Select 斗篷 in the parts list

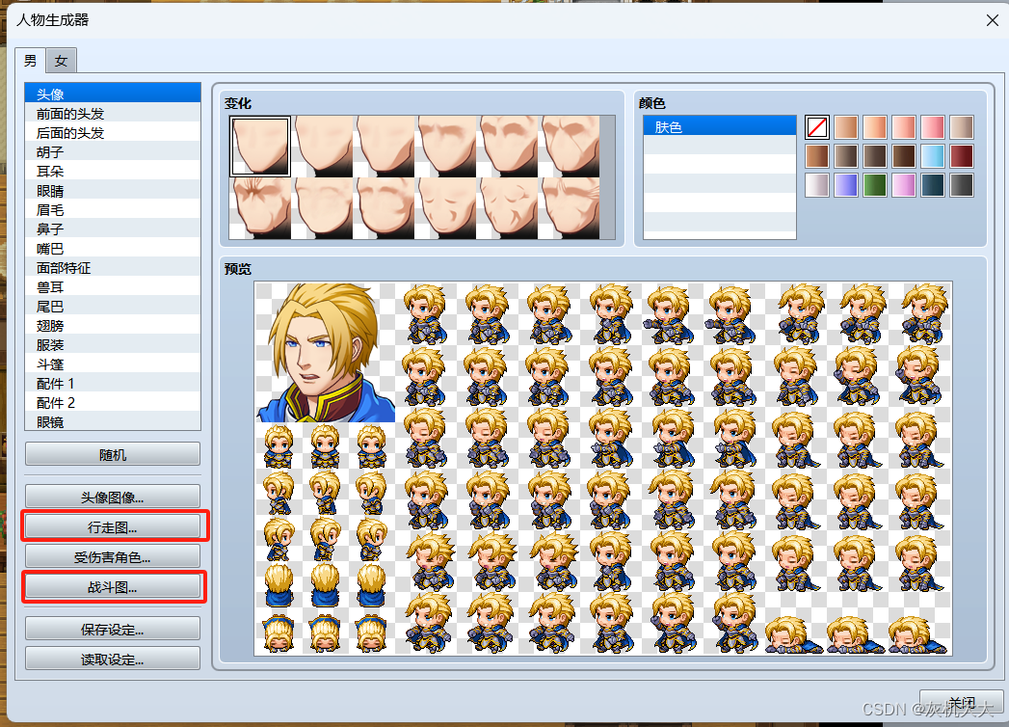(x=113, y=364)
